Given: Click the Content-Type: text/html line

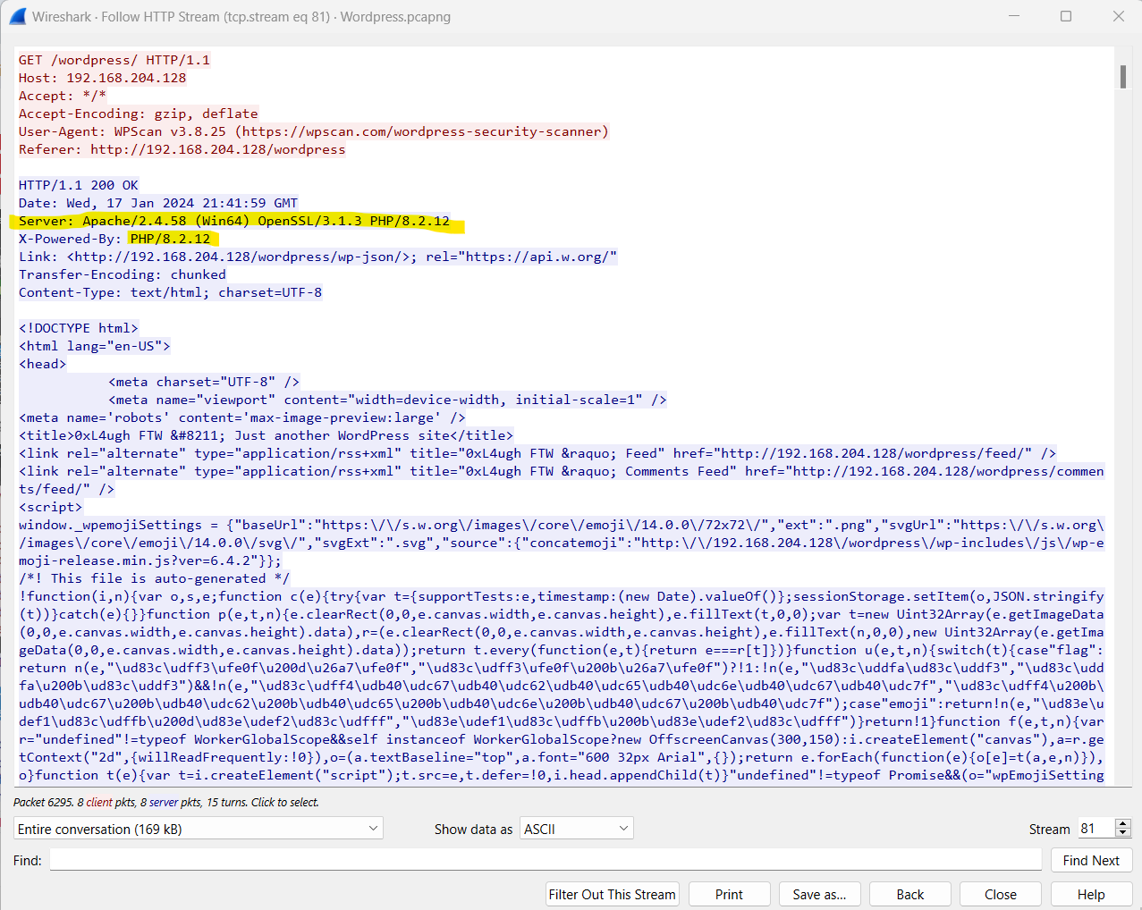Looking at the screenshot, I should (x=171, y=292).
